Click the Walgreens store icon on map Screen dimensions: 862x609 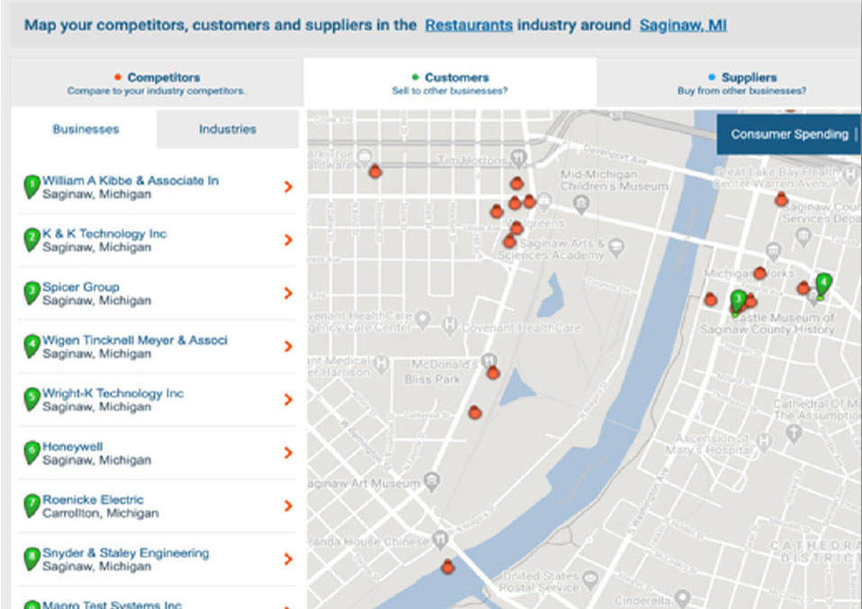pos(545,200)
